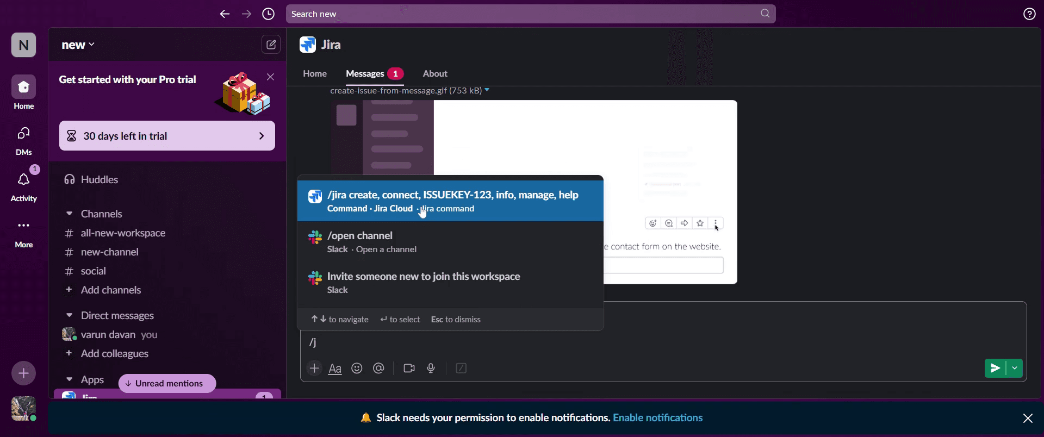Viewport: 1044px width, 437px height.
Task: Go forward using the right arrow
Action: (x=247, y=14)
